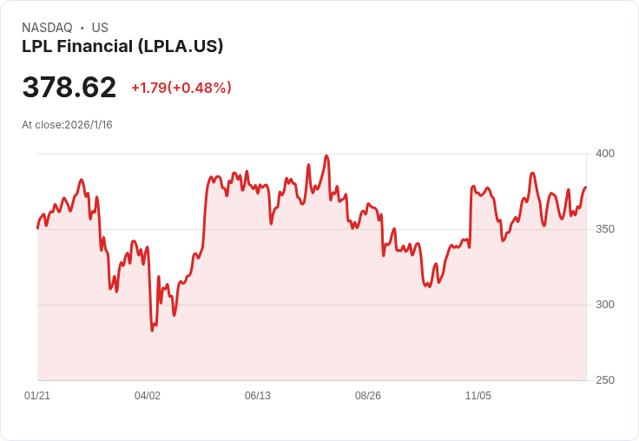Click the 378.62 closing price
Image resolution: width=639 pixels, height=441 pixels.
pos(69,88)
